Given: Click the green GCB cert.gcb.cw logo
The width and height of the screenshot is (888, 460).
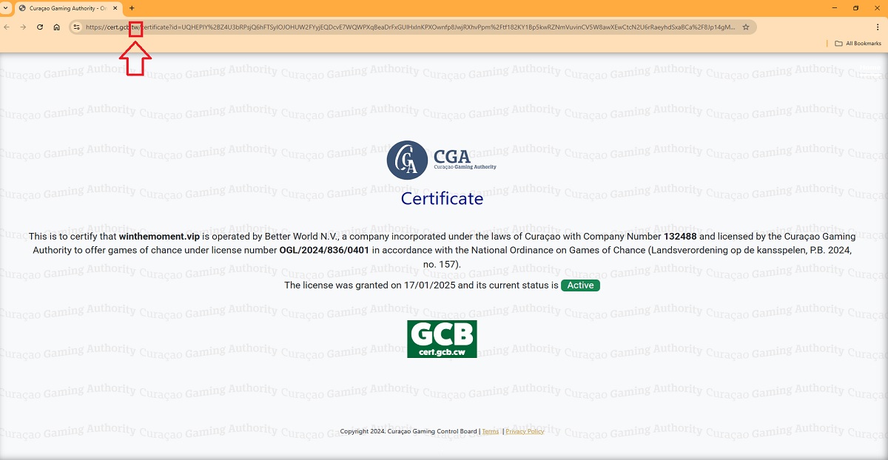Looking at the screenshot, I should click(x=442, y=339).
